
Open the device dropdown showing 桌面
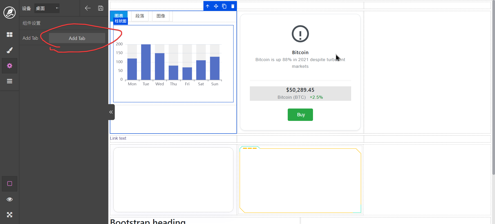coord(47,8)
